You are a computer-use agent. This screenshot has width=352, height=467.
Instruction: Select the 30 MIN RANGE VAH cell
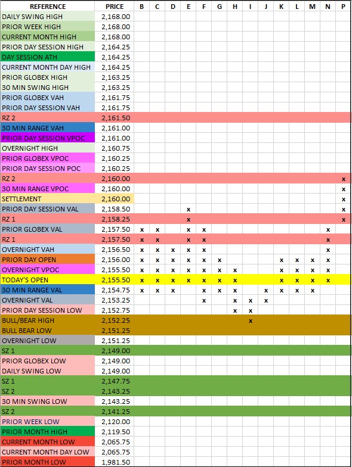[x=48, y=128]
